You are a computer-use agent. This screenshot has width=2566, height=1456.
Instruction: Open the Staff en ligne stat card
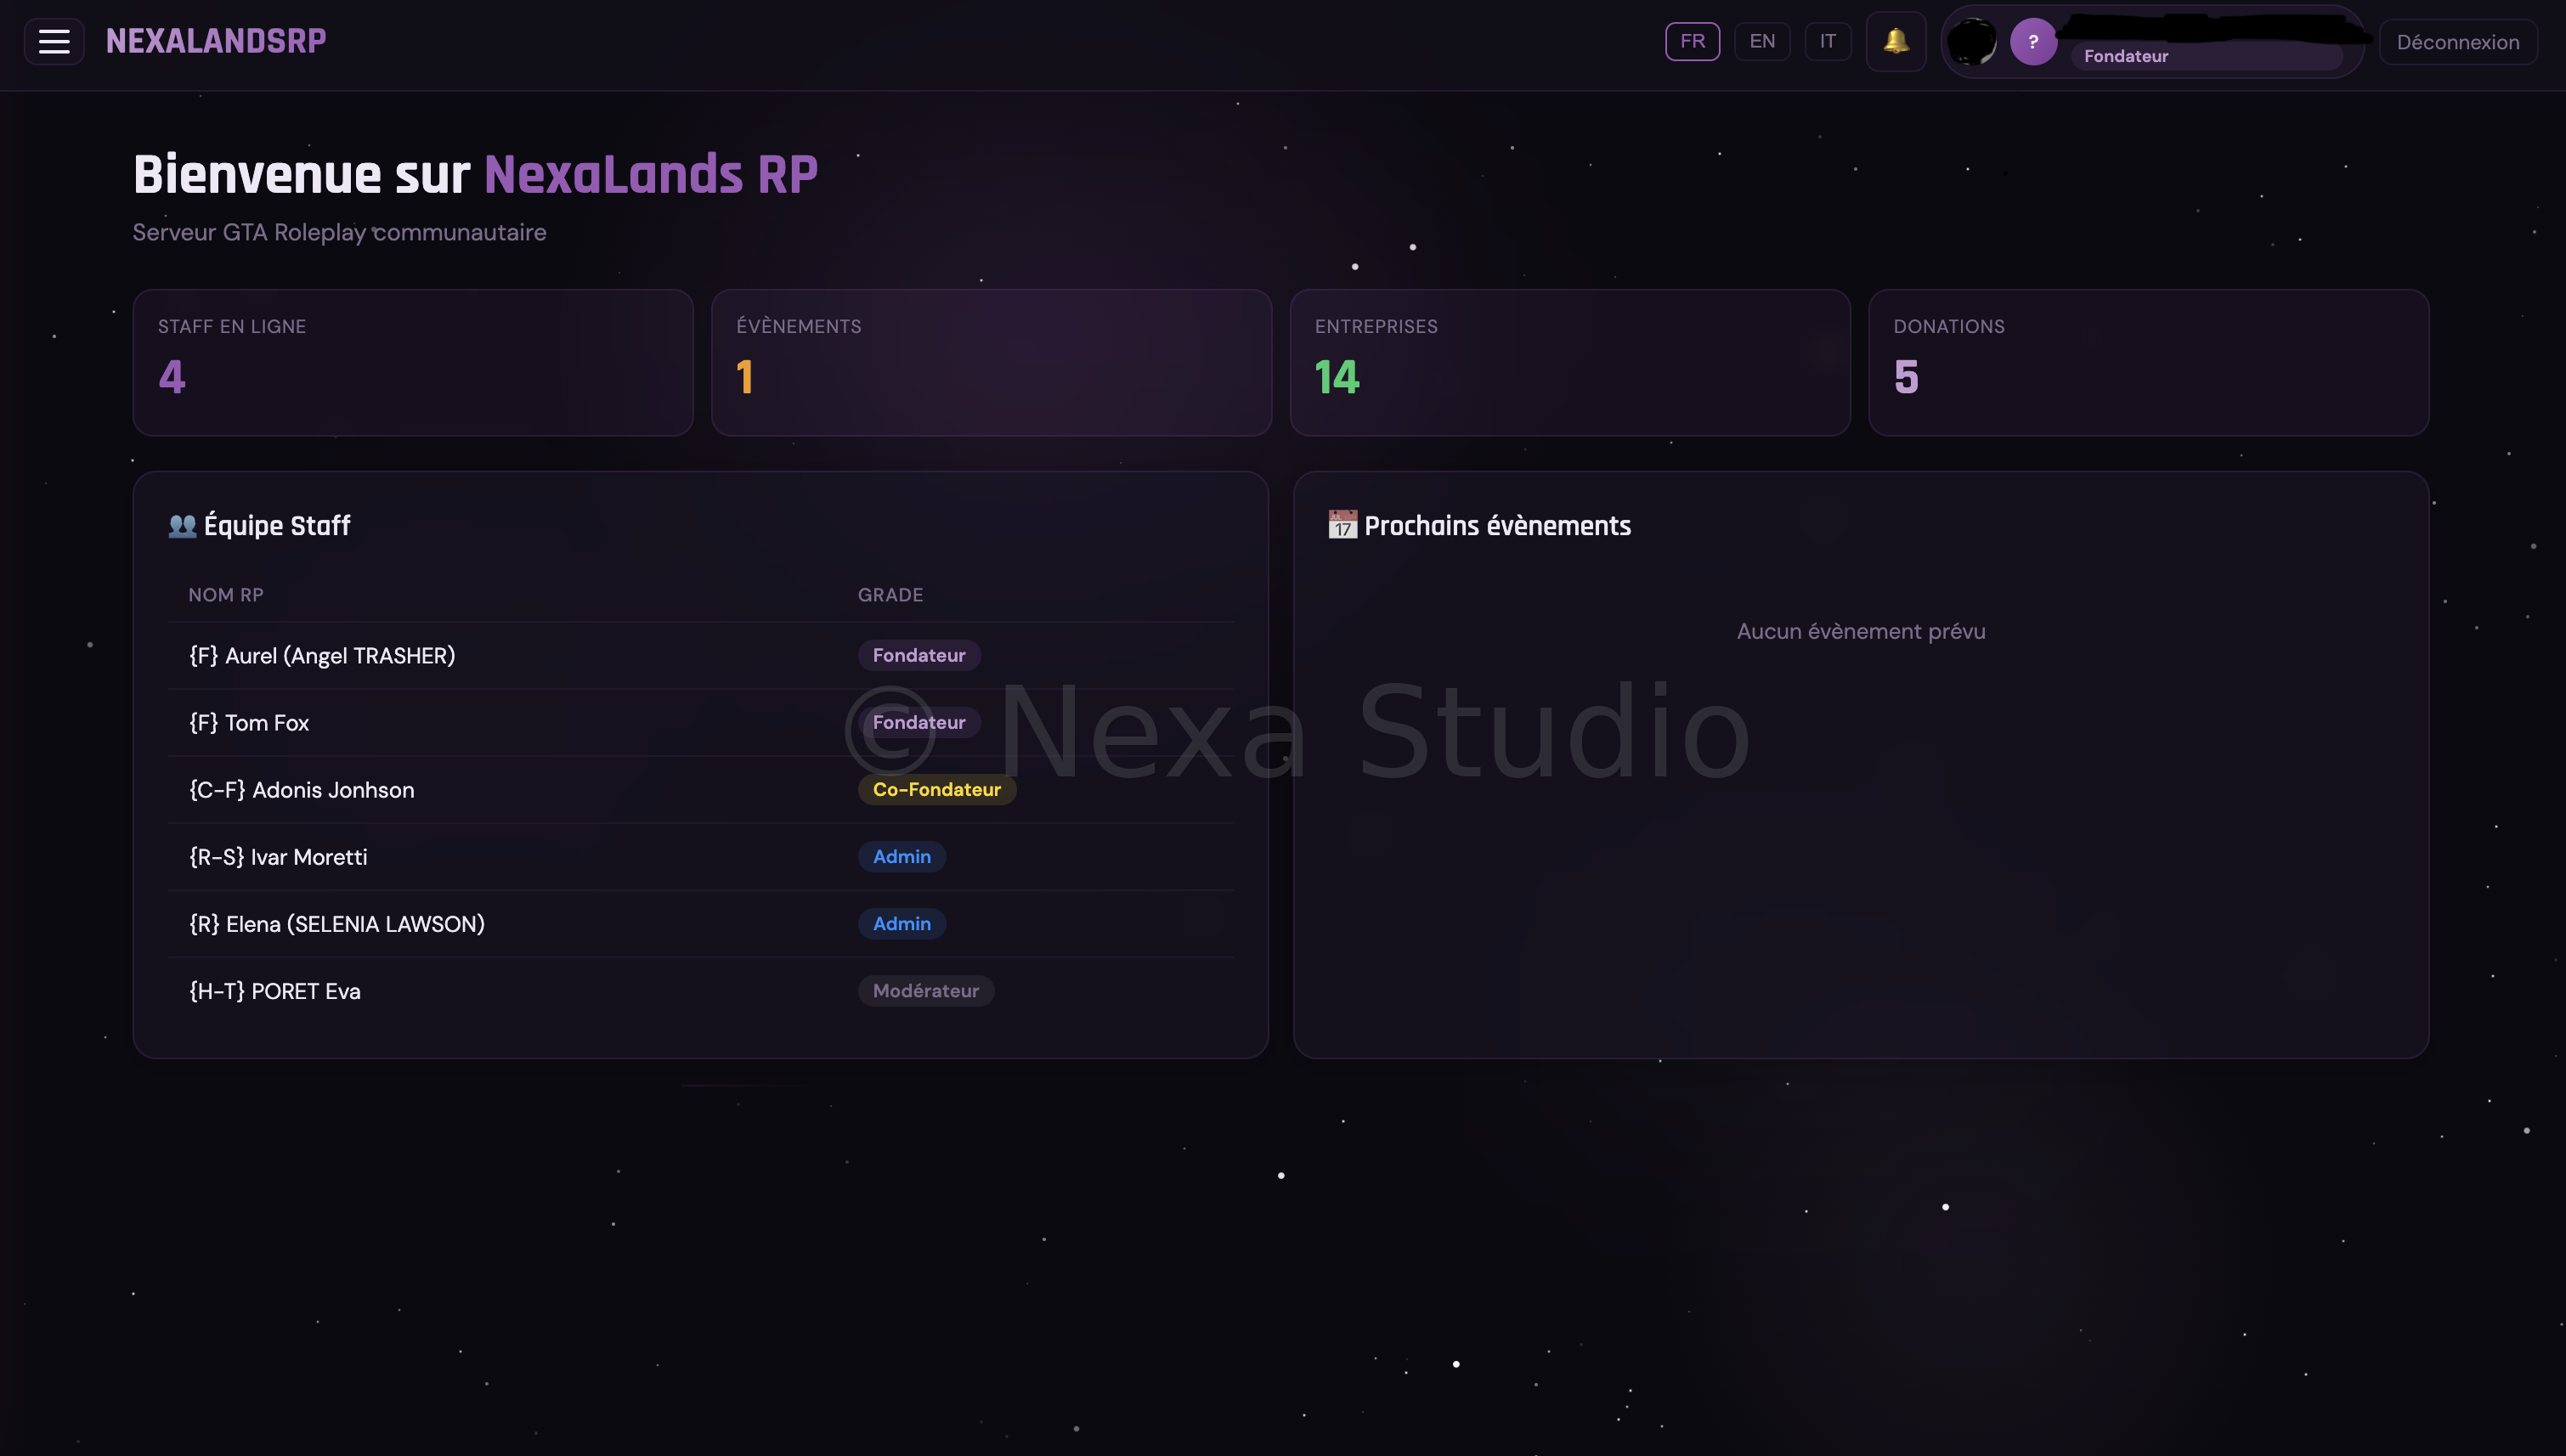(x=413, y=362)
